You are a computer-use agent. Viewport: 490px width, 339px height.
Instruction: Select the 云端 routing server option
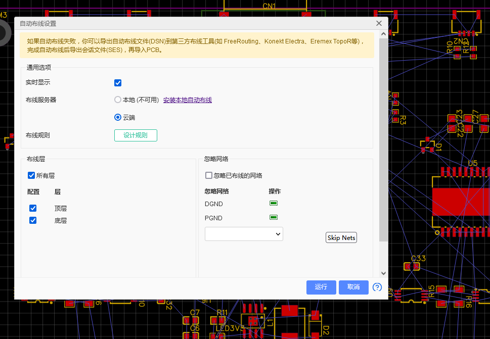(x=118, y=117)
